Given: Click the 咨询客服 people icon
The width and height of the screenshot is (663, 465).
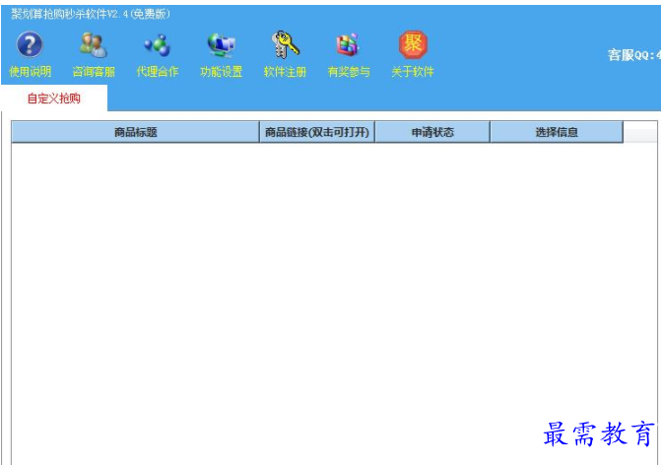Looking at the screenshot, I should click(x=94, y=44).
